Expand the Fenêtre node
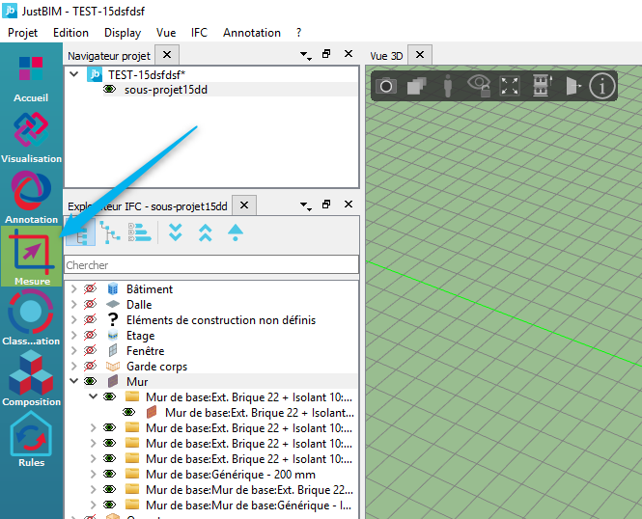The image size is (642, 519). (74, 350)
